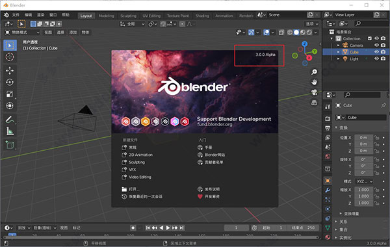Viewport: 390px width, 247px height.
Task: Toggle visibility eye for Collection in outliner
Action: coord(377,38)
